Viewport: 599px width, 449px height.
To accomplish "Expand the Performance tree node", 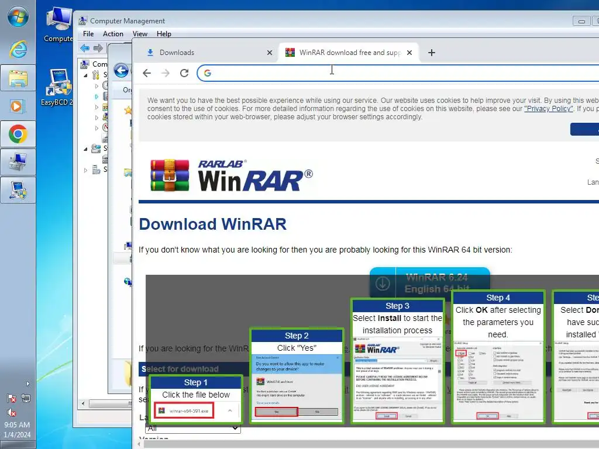I will point(97,128).
